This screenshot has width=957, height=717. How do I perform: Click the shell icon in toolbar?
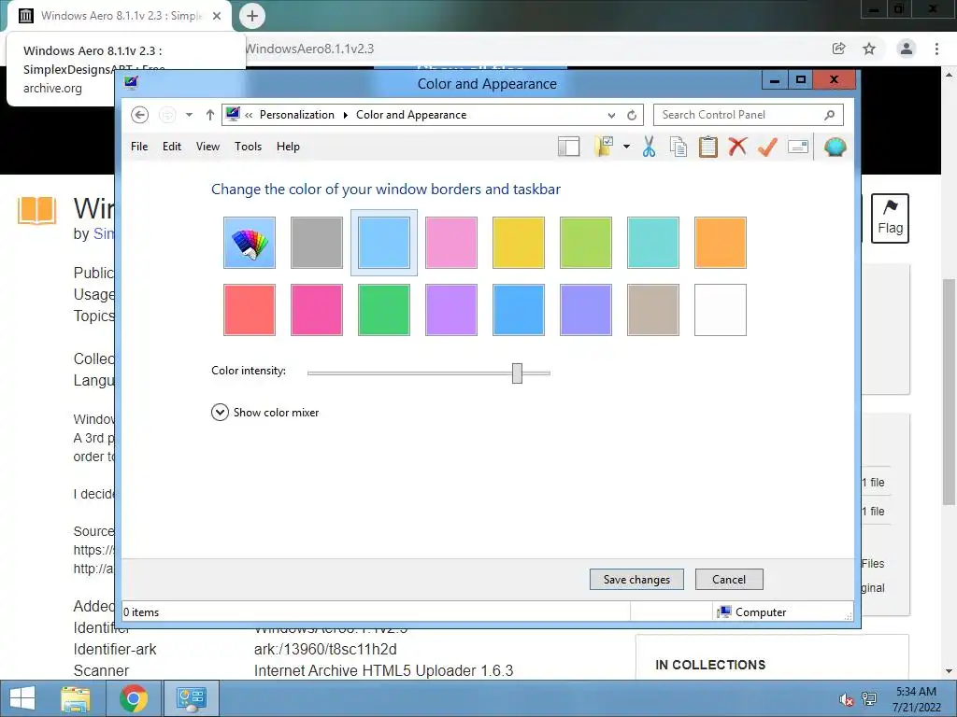pos(835,147)
